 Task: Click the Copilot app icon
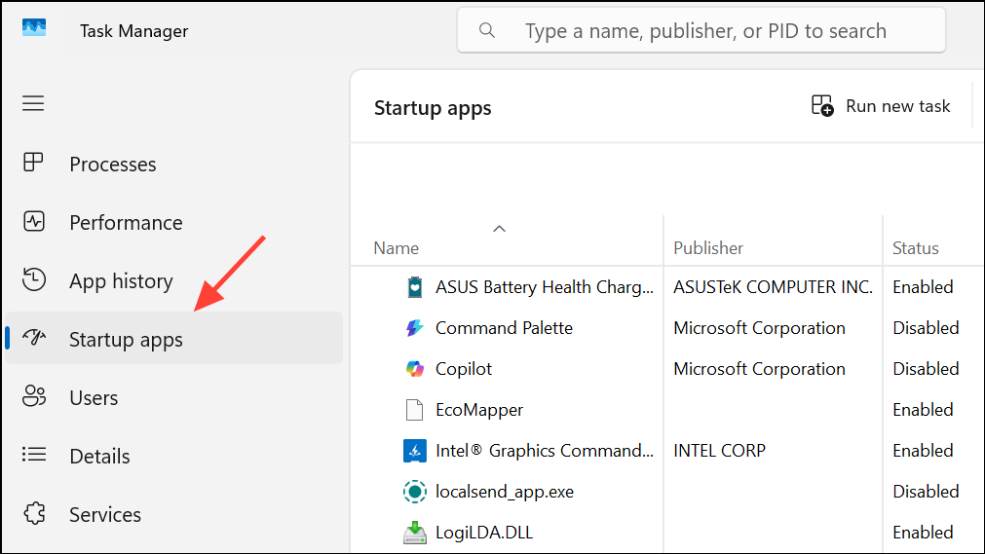[415, 369]
